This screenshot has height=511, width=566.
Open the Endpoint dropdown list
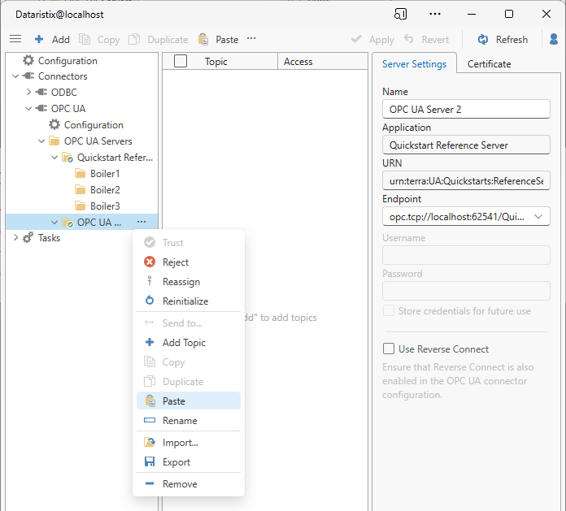pos(539,216)
